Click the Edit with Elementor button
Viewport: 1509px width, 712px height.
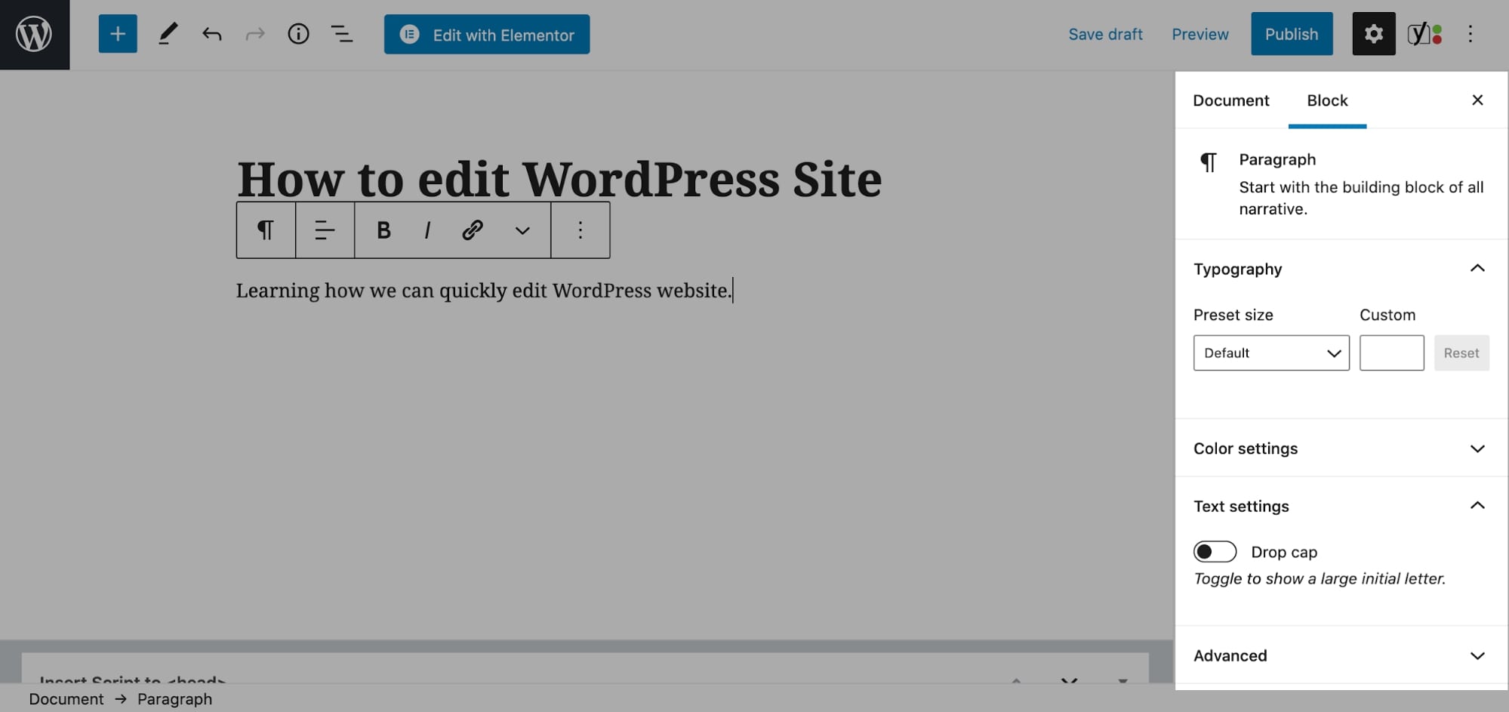[x=487, y=34]
